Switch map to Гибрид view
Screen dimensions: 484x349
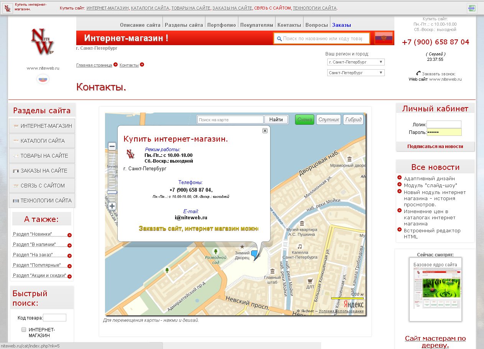tap(353, 120)
